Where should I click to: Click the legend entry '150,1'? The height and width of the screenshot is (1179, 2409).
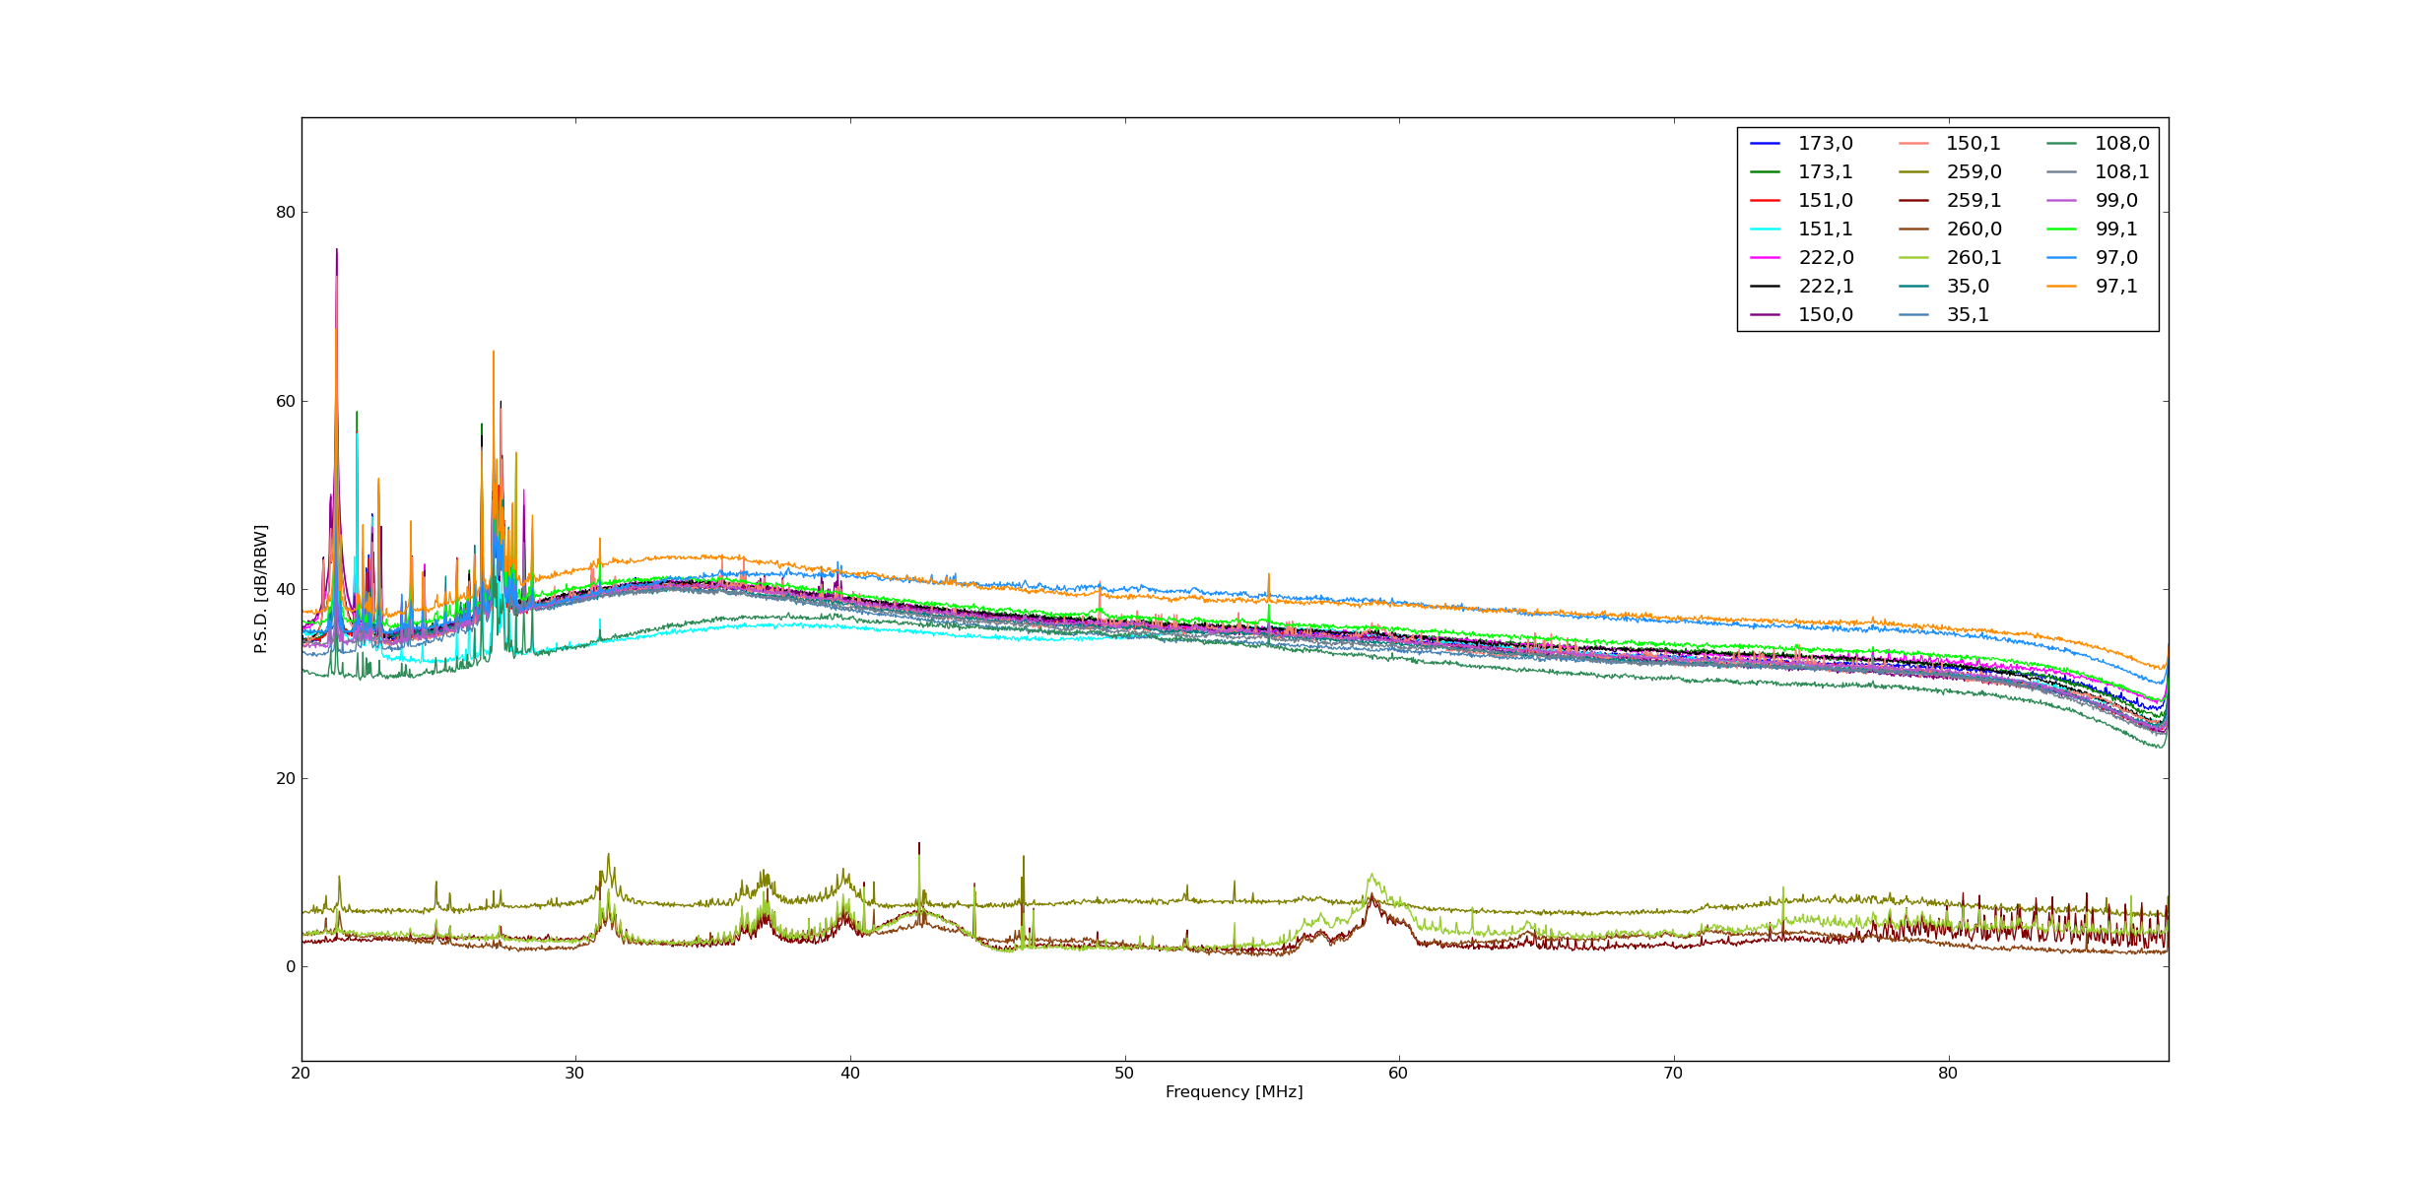pyautogui.click(x=1950, y=144)
